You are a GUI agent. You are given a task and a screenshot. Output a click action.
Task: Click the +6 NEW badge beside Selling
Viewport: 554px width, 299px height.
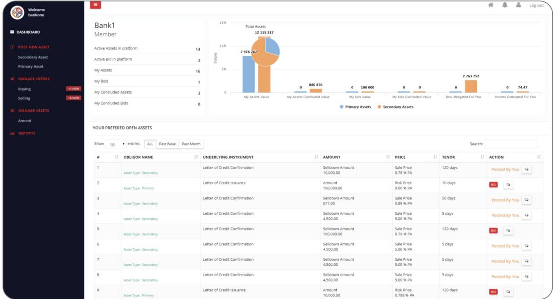tap(73, 98)
